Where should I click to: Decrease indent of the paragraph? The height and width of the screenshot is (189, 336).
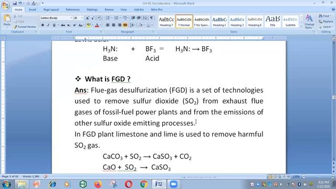click(x=133, y=18)
